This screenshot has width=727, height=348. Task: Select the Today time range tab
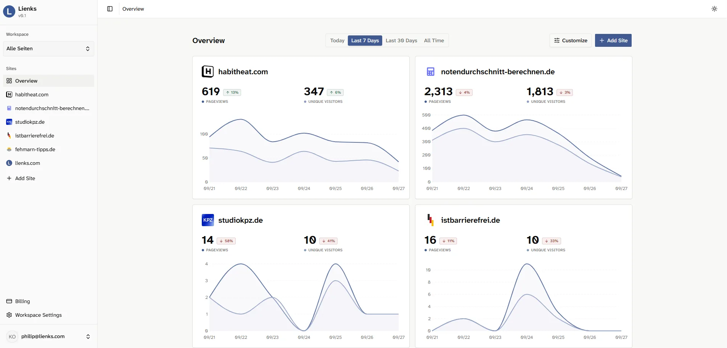(x=337, y=40)
